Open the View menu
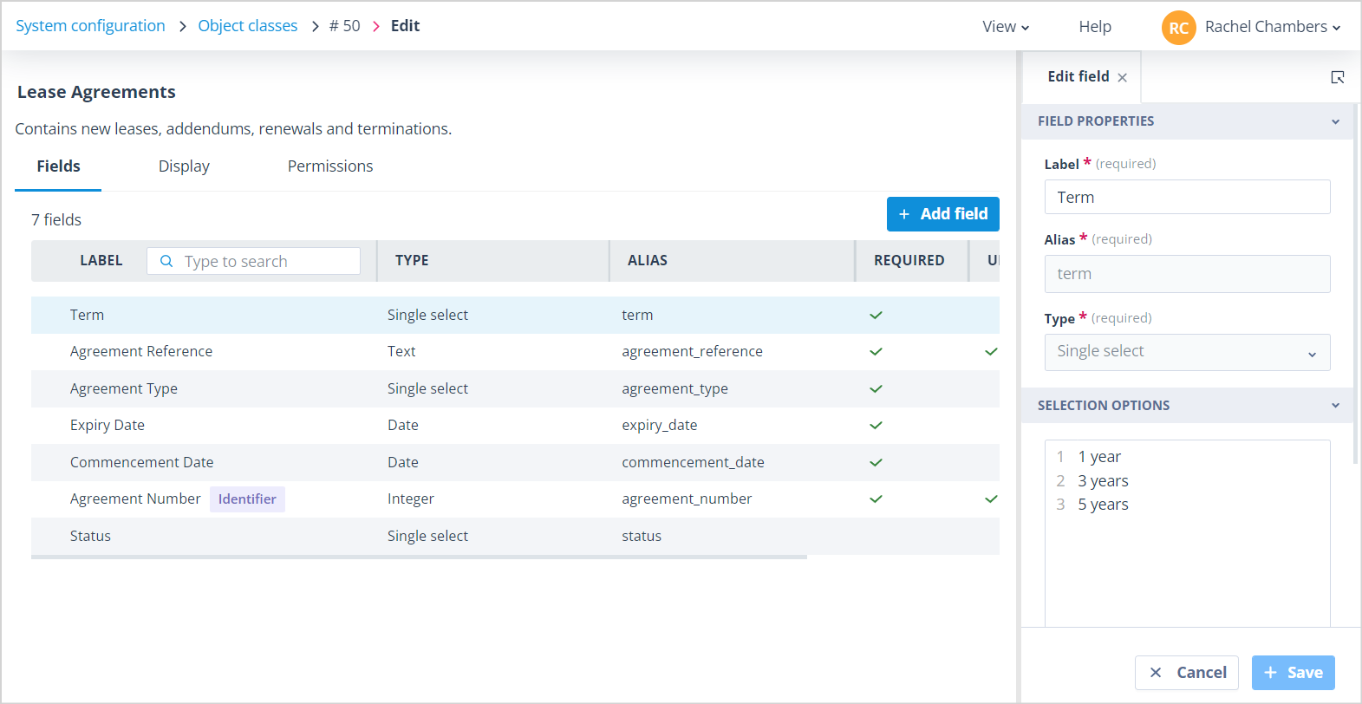1362x704 pixels. 1006,27
